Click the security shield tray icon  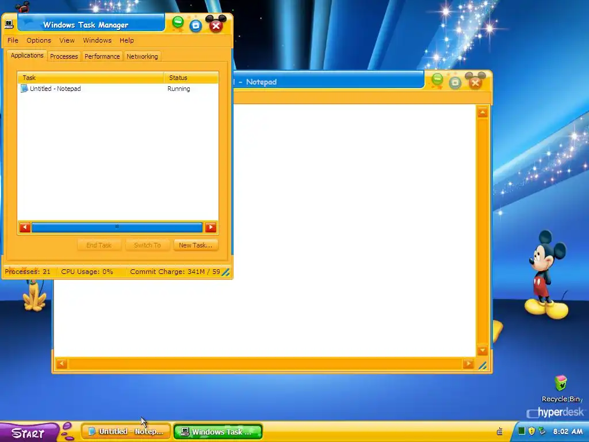pyautogui.click(x=531, y=431)
